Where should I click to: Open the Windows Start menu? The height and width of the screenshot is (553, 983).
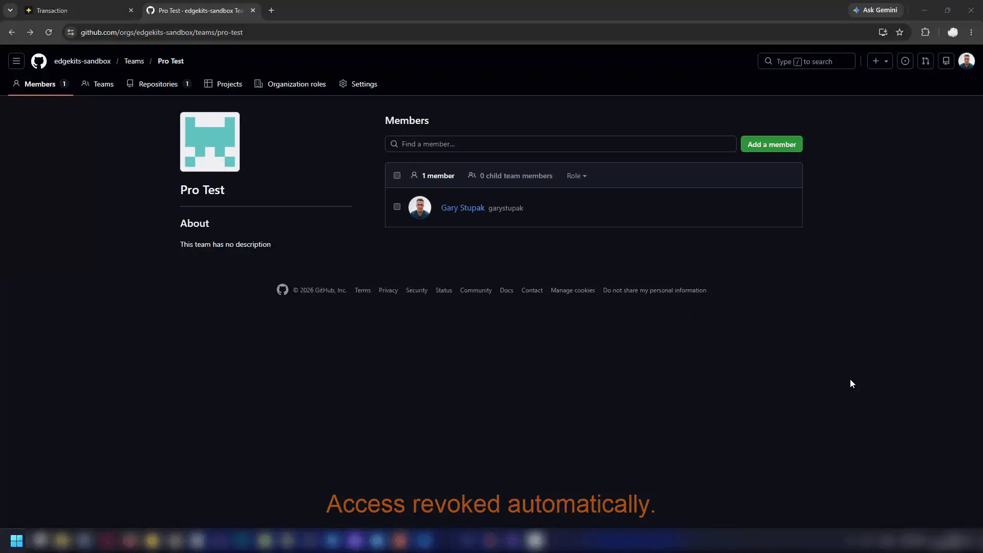[16, 541]
